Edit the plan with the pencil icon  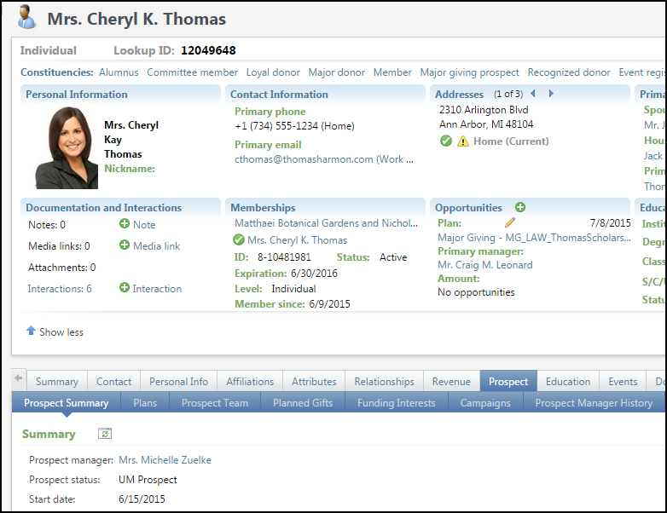tap(510, 222)
